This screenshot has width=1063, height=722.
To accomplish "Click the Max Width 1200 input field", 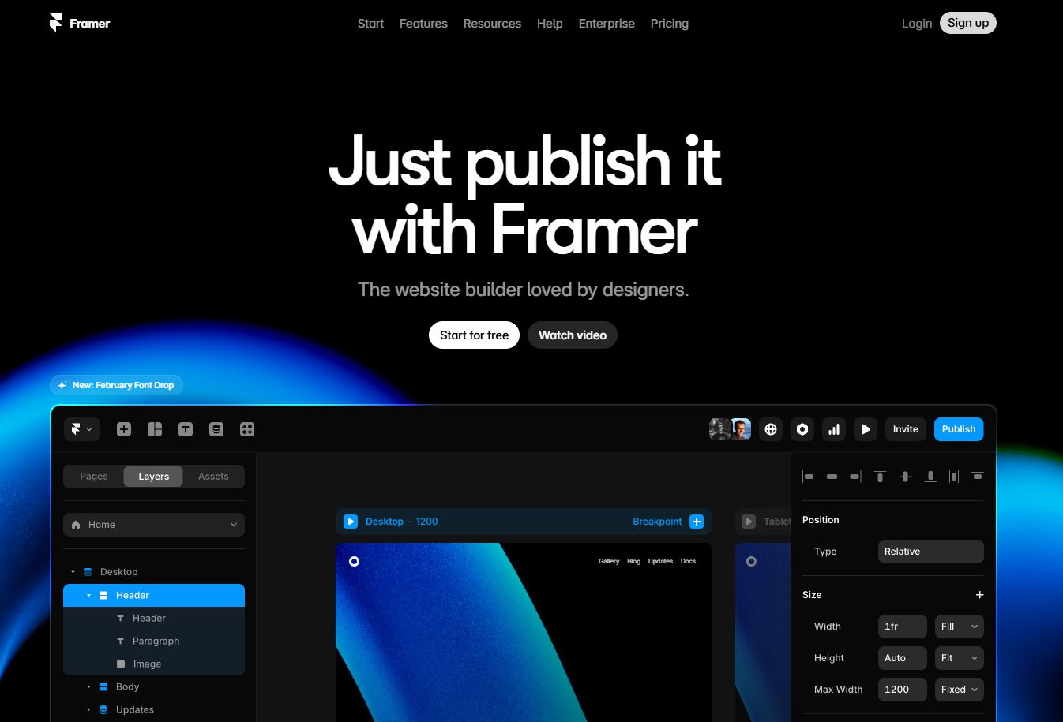I will point(902,690).
